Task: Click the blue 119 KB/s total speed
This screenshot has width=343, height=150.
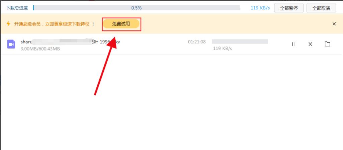Action: coord(260,8)
